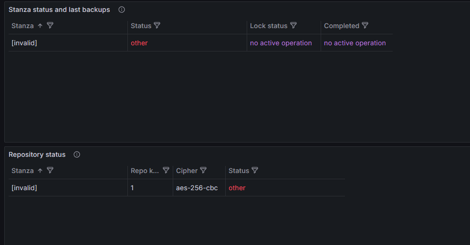Screen dimensions: 470x245
Task: Open the Repository status panel title menu
Action: pyautogui.click(x=37, y=154)
